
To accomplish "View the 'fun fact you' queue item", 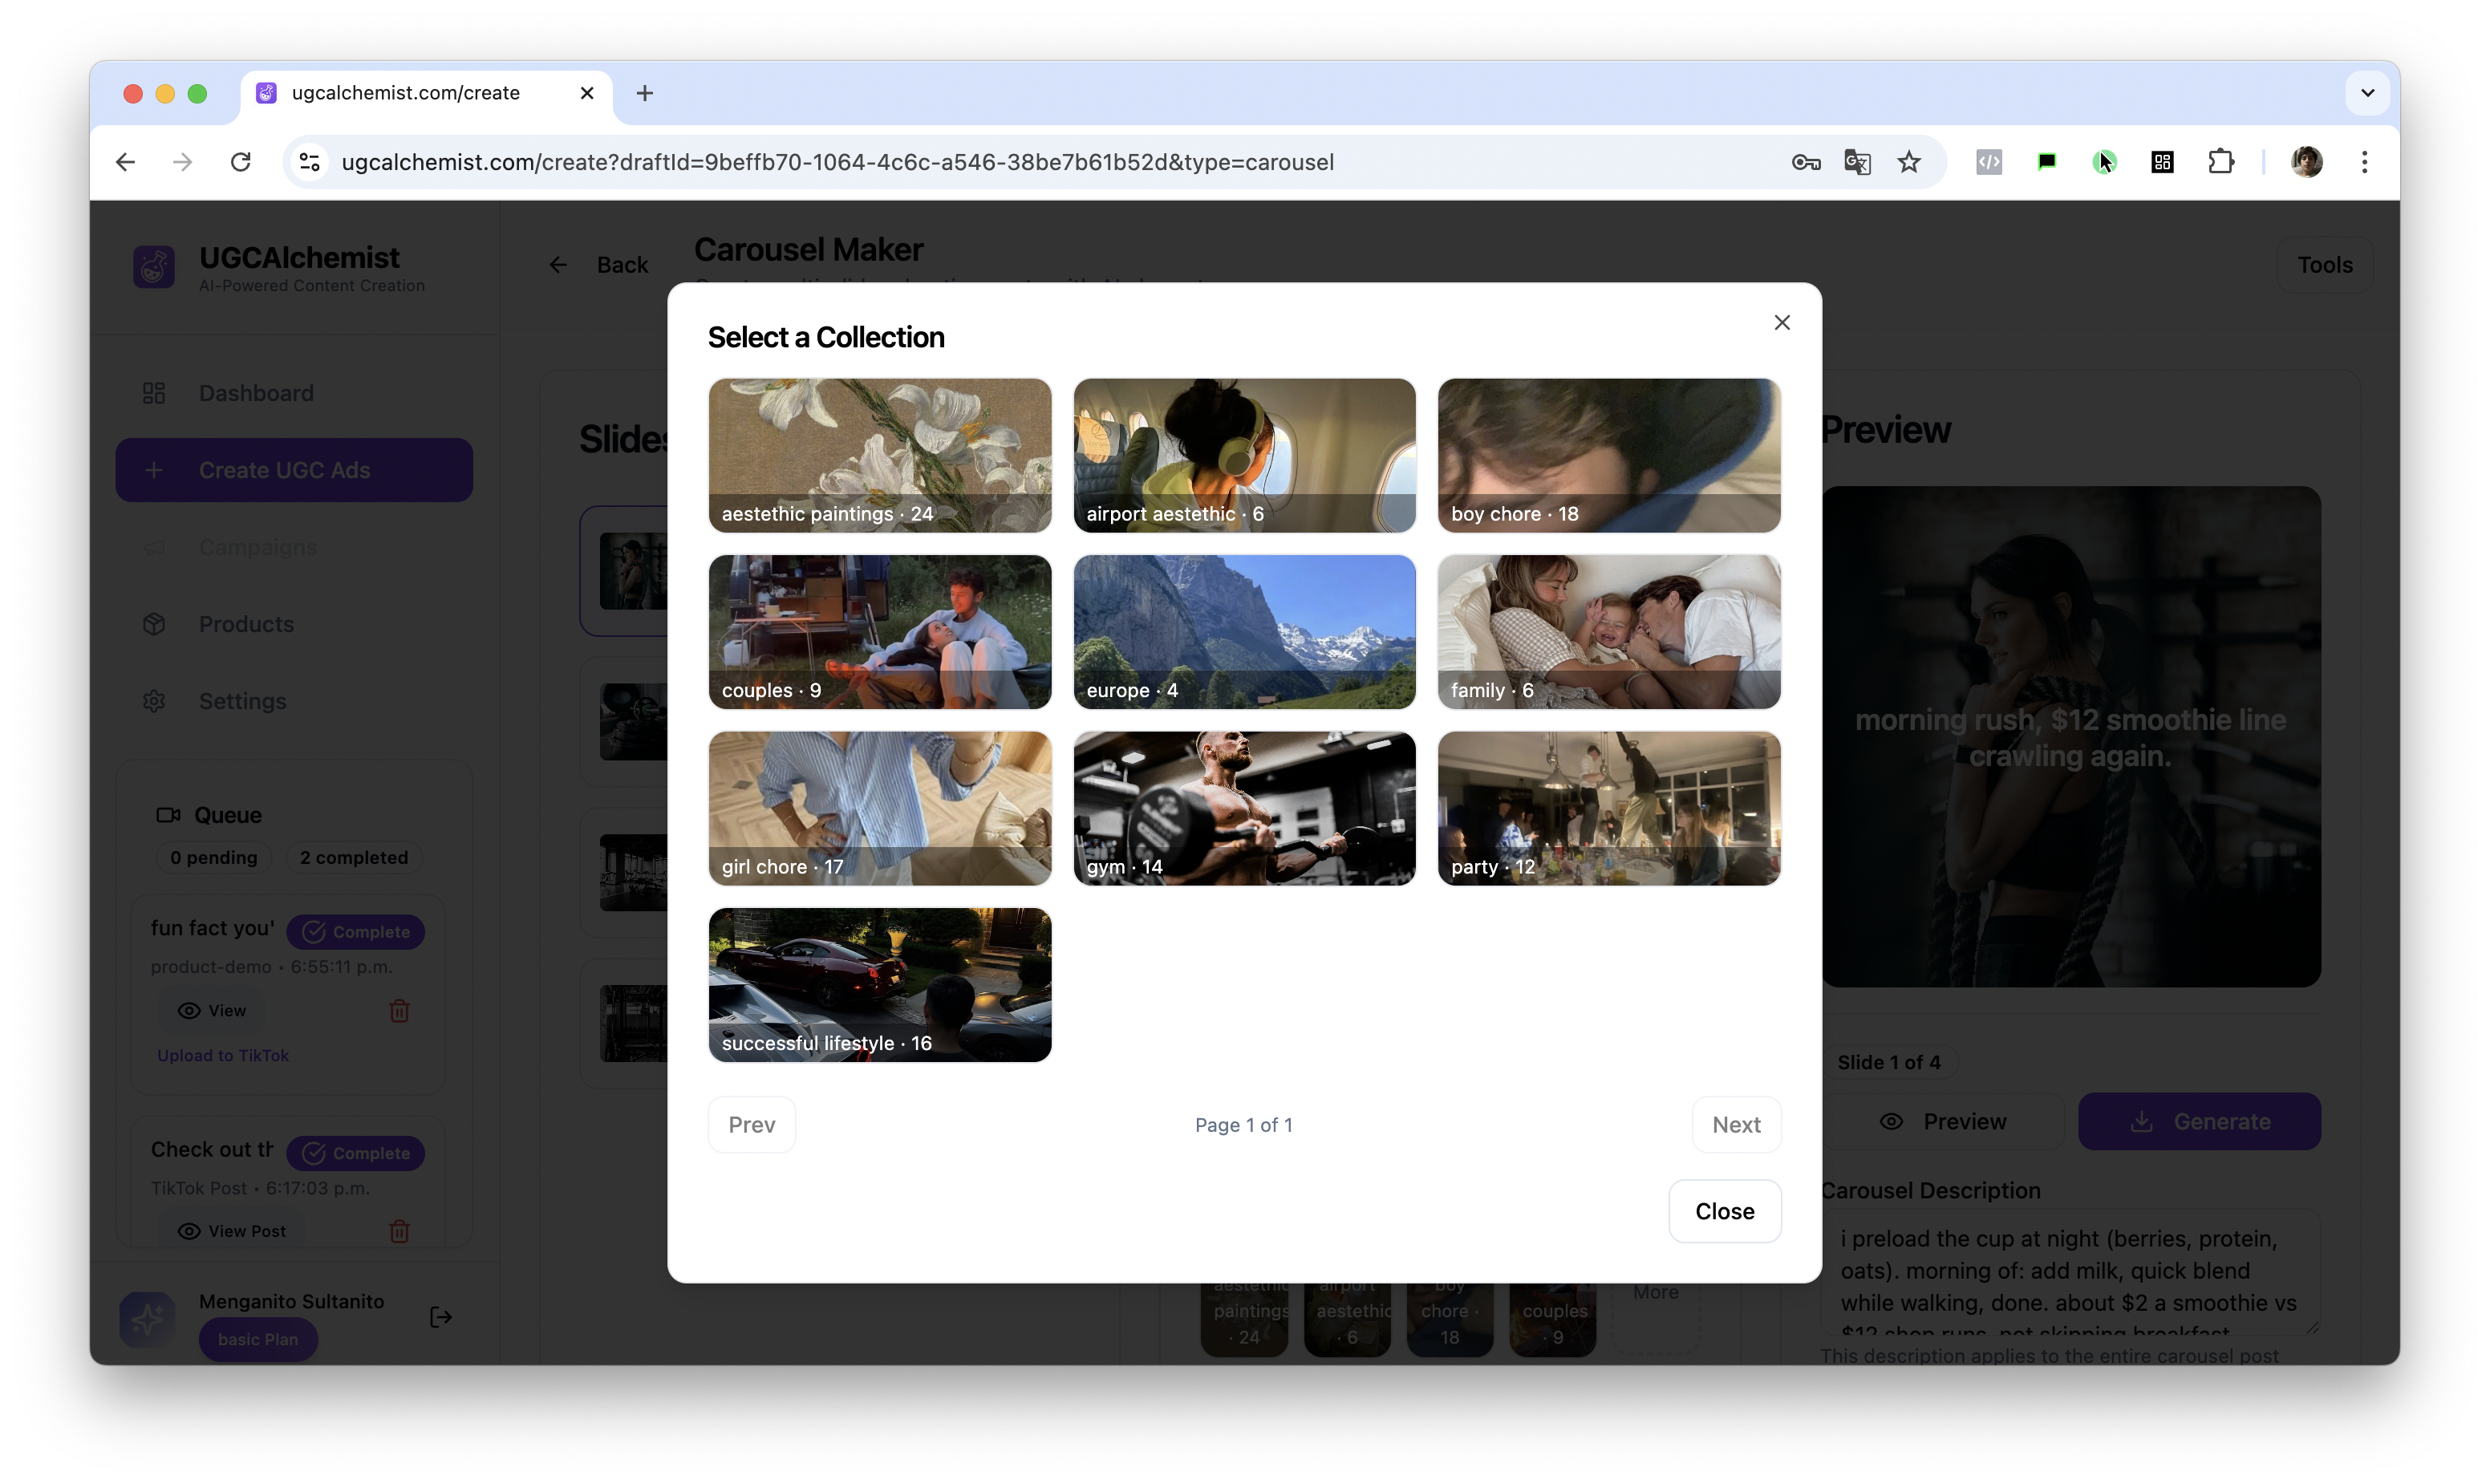I will [x=211, y=1010].
